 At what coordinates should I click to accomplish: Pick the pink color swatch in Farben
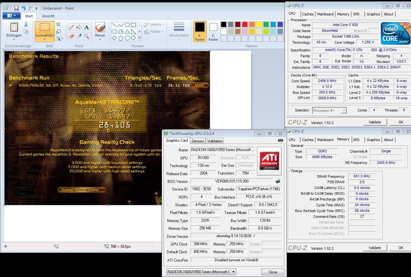tap(245, 31)
